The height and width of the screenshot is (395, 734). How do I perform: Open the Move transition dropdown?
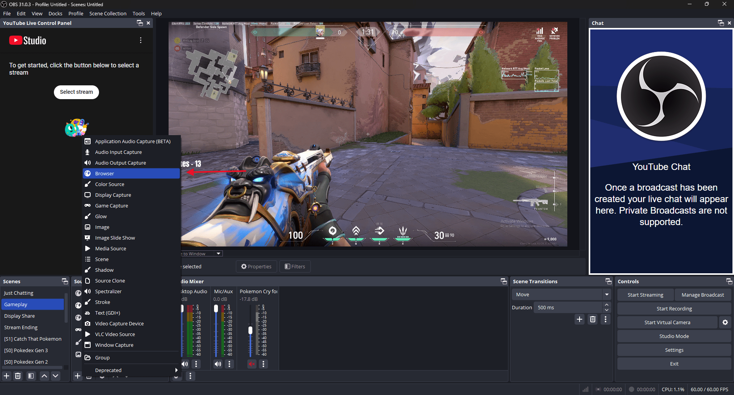coord(607,294)
